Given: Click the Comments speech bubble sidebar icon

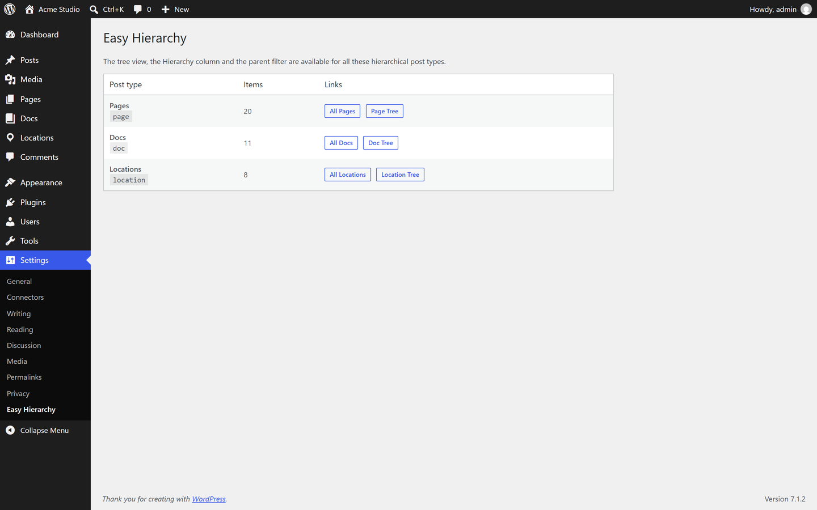Looking at the screenshot, I should 10,157.
